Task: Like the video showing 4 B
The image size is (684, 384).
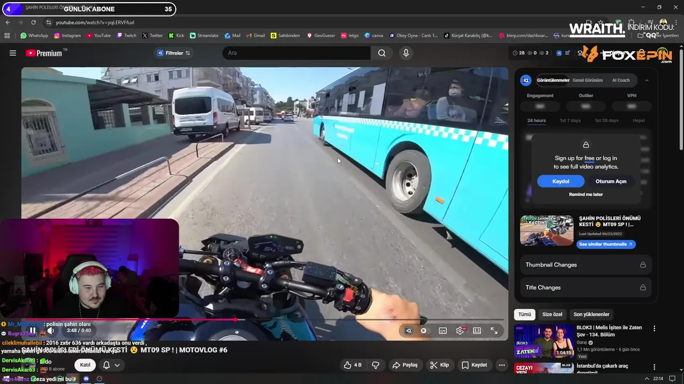Action: point(353,365)
